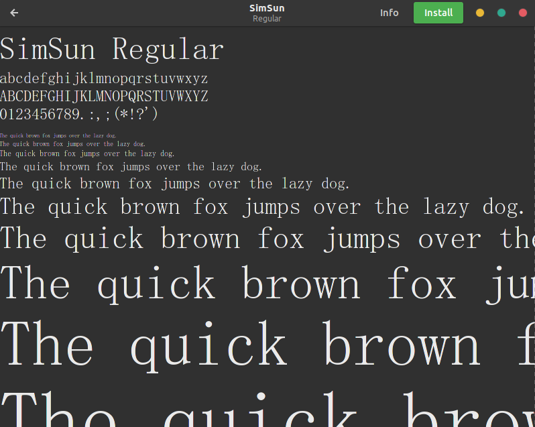Click the SimSun title in header bar
The width and height of the screenshot is (535, 427).
[267, 8]
